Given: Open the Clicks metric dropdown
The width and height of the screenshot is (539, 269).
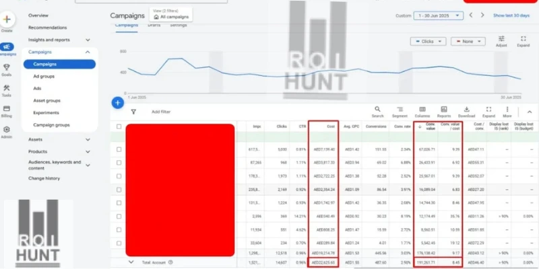Looking at the screenshot, I should (x=428, y=41).
